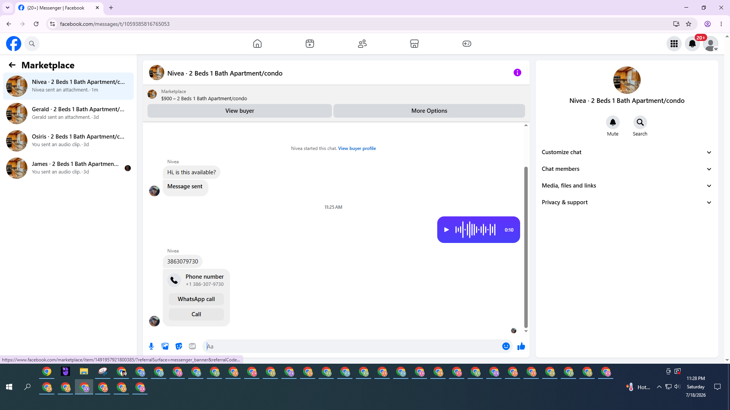Expand the Customize chat section

coord(627,152)
